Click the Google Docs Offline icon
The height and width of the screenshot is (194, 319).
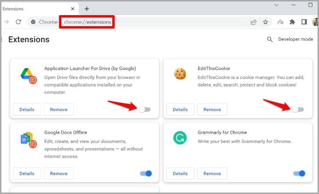coord(28,140)
